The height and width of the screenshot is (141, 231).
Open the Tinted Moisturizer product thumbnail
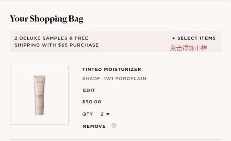[x=39, y=95]
